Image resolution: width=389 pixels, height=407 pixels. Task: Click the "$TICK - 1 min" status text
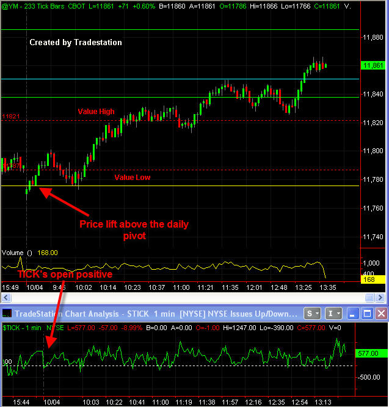[x=22, y=328]
